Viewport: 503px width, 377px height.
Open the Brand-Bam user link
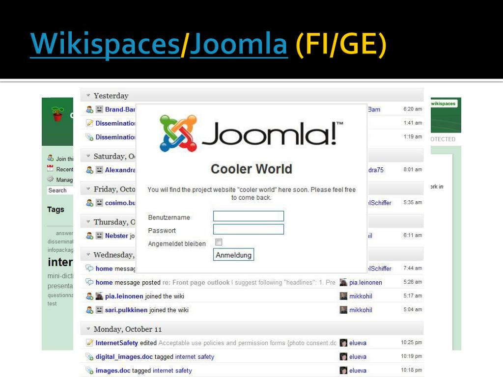120,109
